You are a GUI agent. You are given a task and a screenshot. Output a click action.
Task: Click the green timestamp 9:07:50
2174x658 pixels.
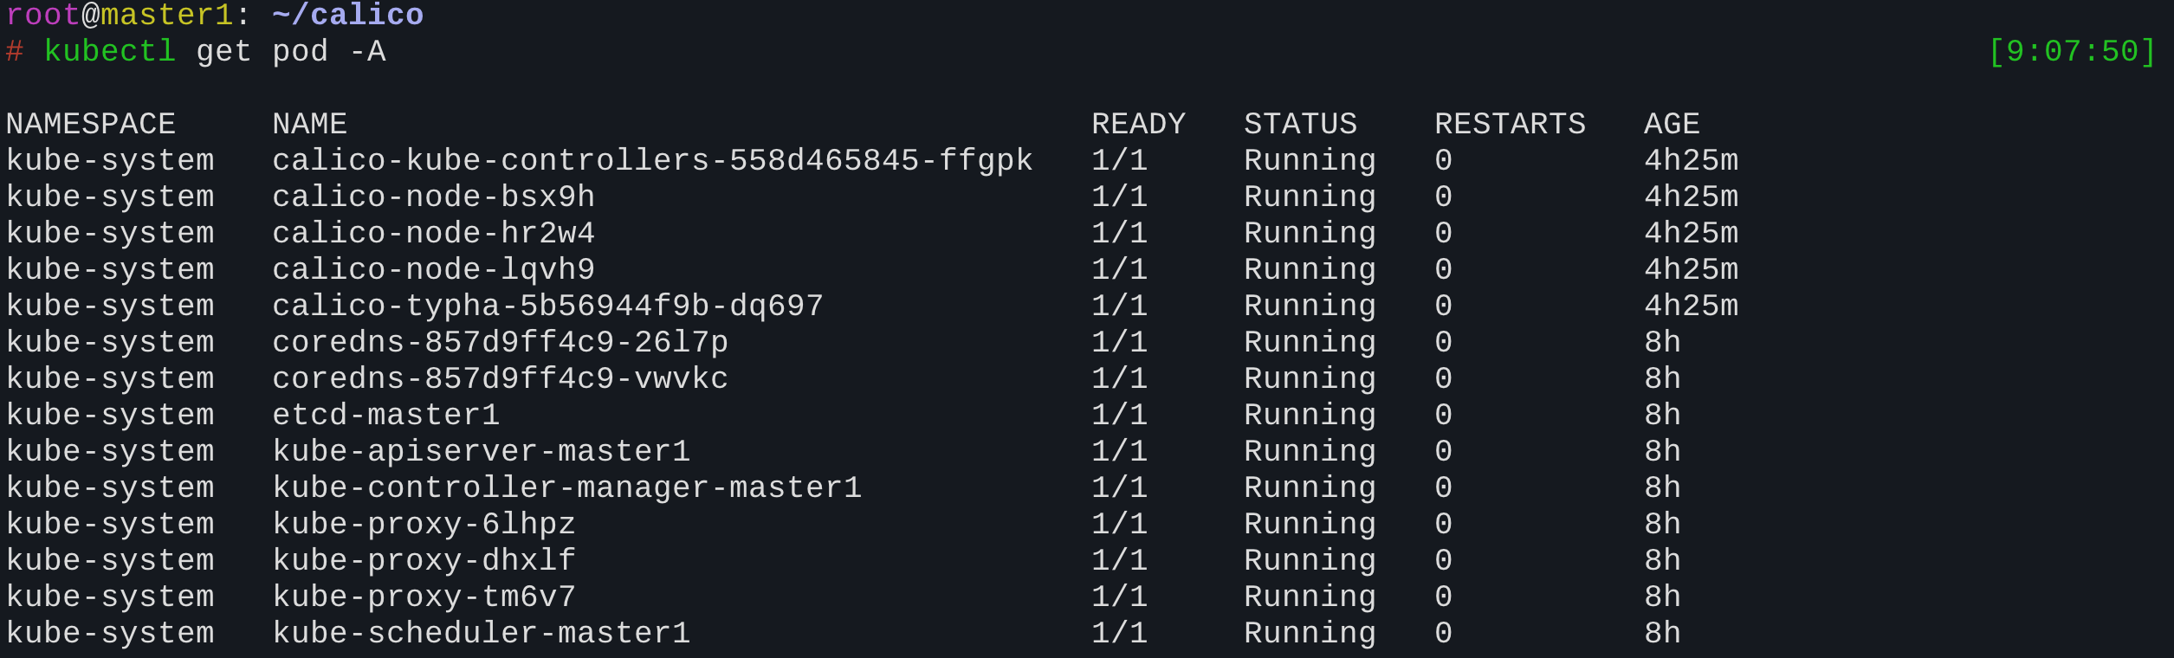pos(2071,52)
